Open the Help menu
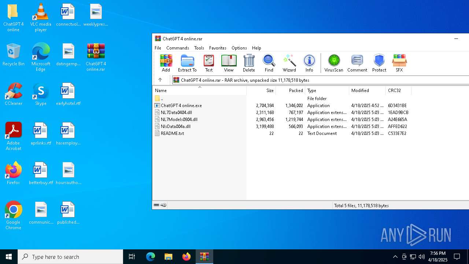469x264 pixels. 256,48
